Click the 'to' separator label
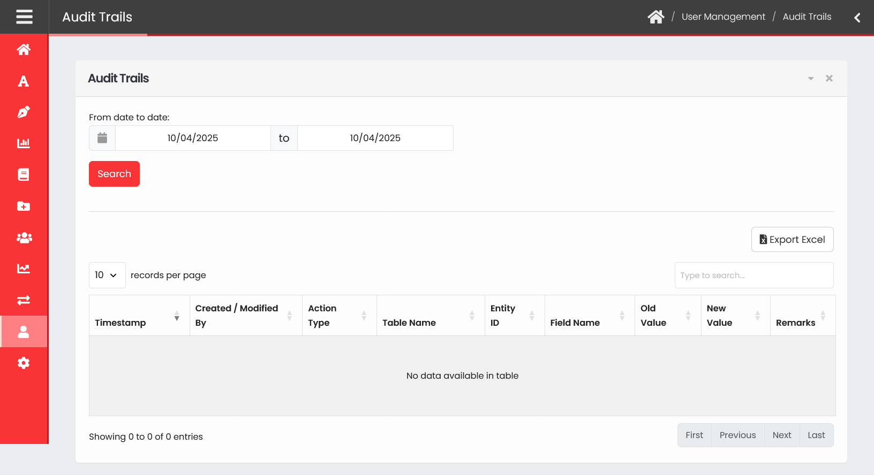 [284, 138]
